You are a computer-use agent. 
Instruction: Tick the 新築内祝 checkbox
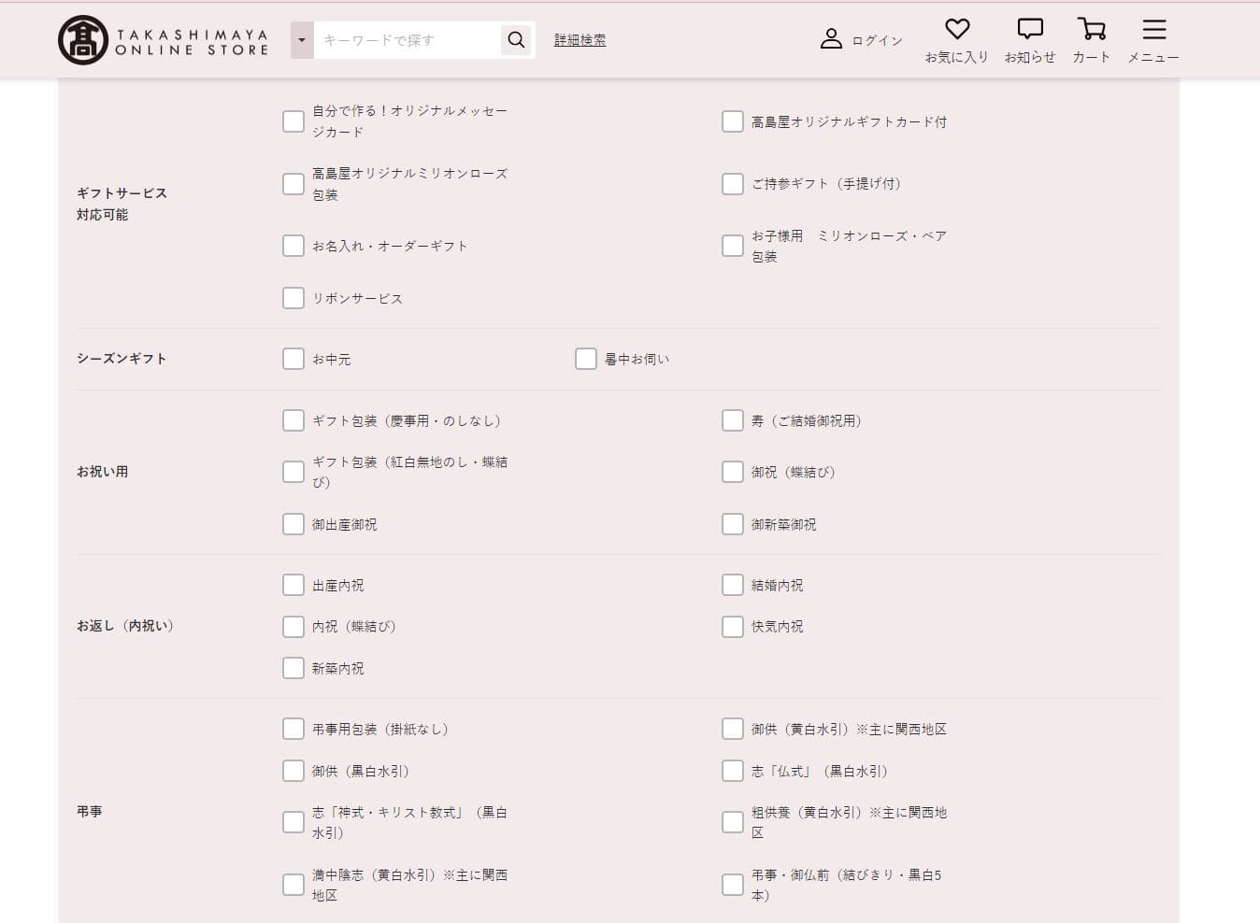[294, 668]
